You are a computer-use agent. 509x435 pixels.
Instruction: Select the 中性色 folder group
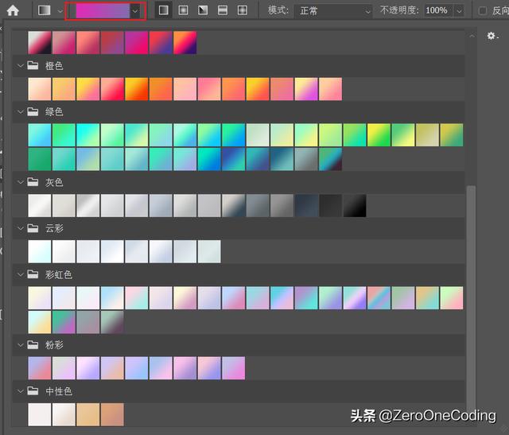coord(59,391)
